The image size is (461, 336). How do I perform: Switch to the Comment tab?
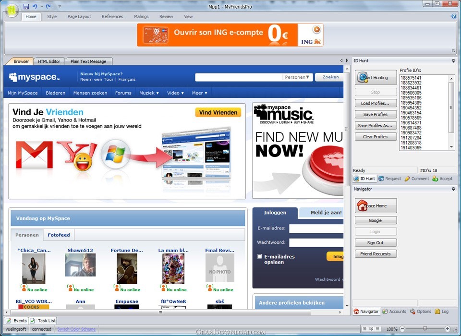[x=417, y=179]
